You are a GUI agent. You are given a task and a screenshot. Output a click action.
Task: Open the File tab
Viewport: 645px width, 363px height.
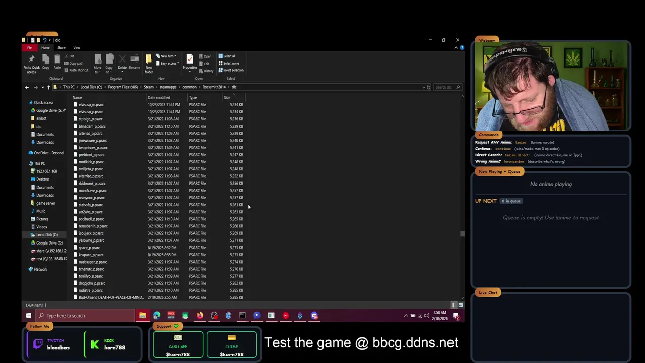click(x=29, y=48)
